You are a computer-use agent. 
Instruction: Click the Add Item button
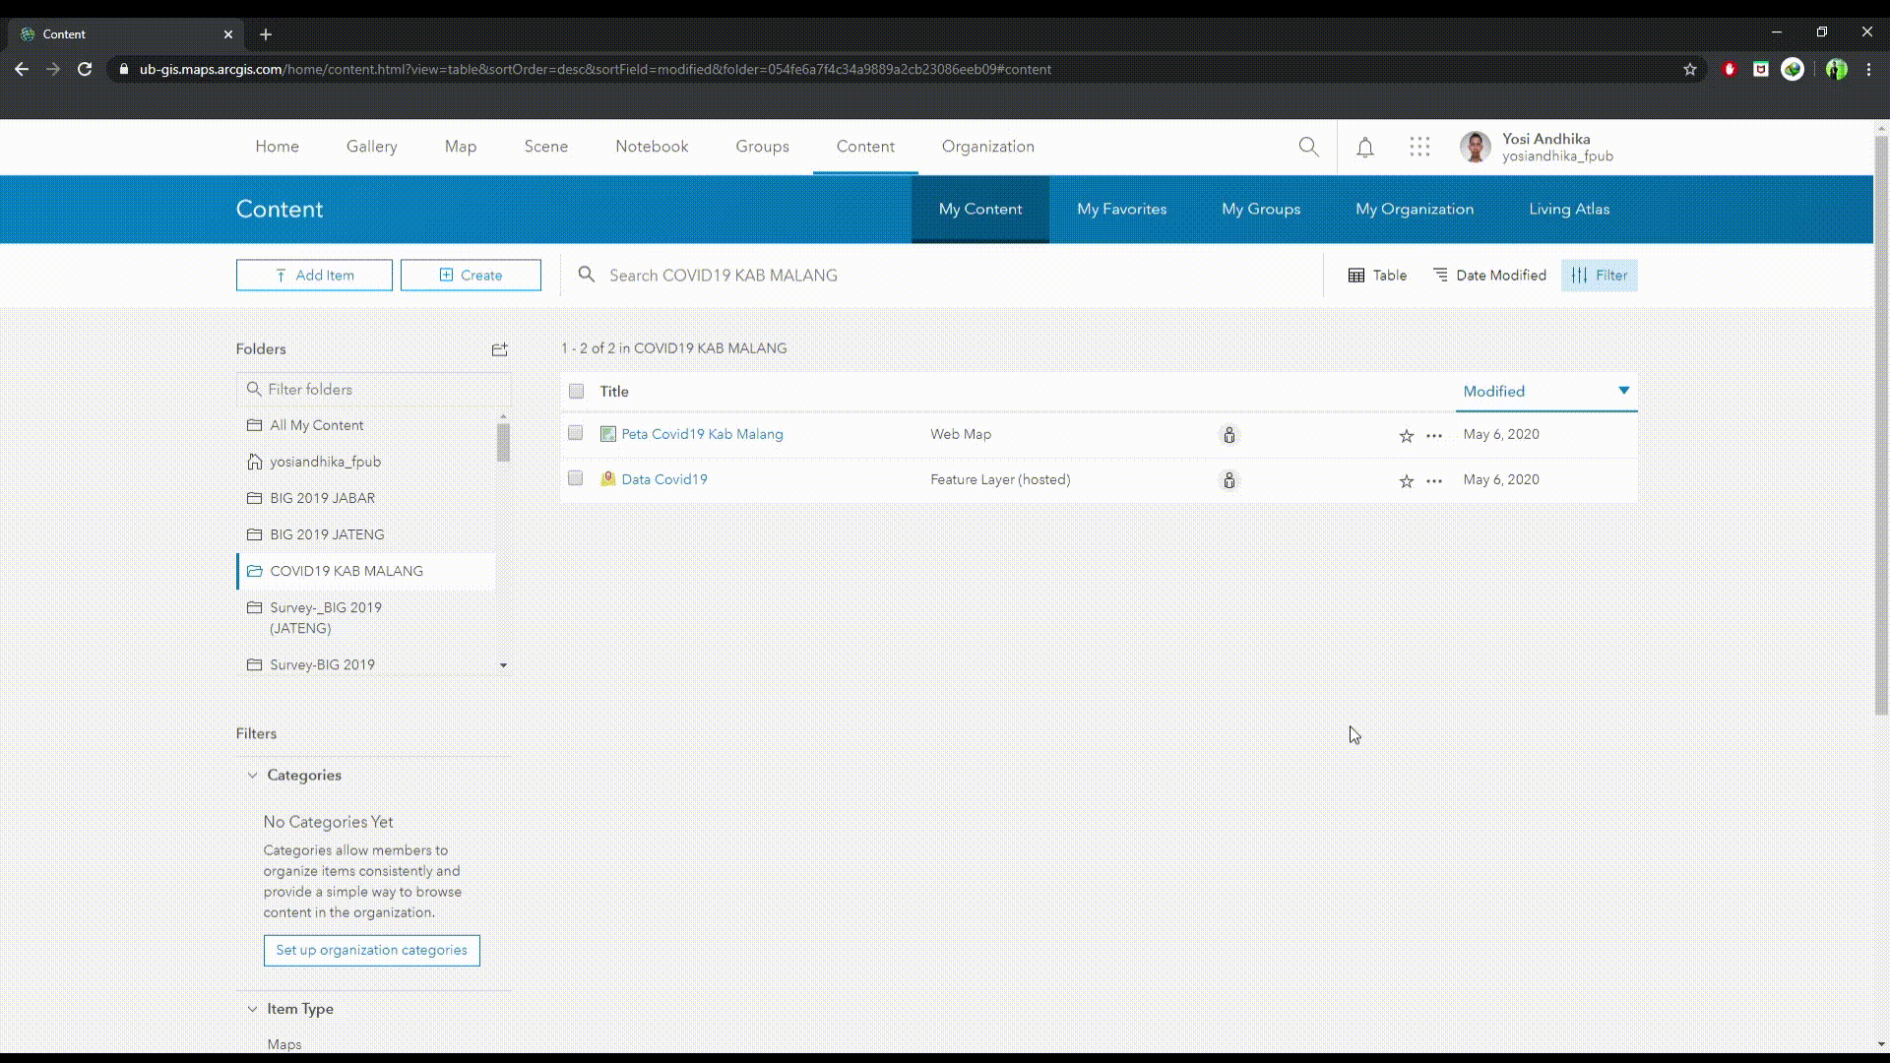click(314, 276)
